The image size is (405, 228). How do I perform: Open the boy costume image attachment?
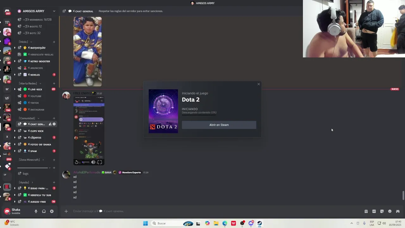tap(88, 52)
